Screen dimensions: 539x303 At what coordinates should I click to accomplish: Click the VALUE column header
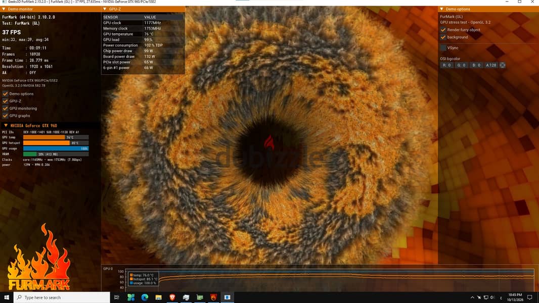coord(150,17)
